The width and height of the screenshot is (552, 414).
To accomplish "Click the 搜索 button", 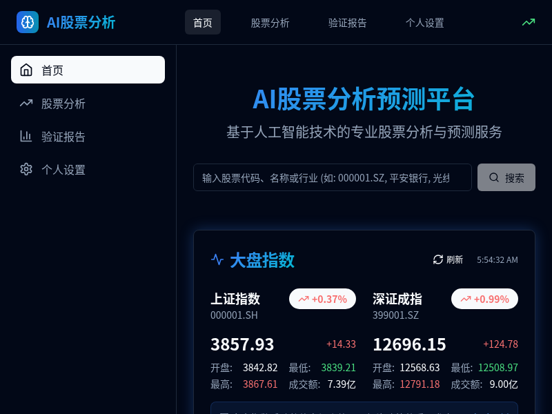I will (506, 177).
